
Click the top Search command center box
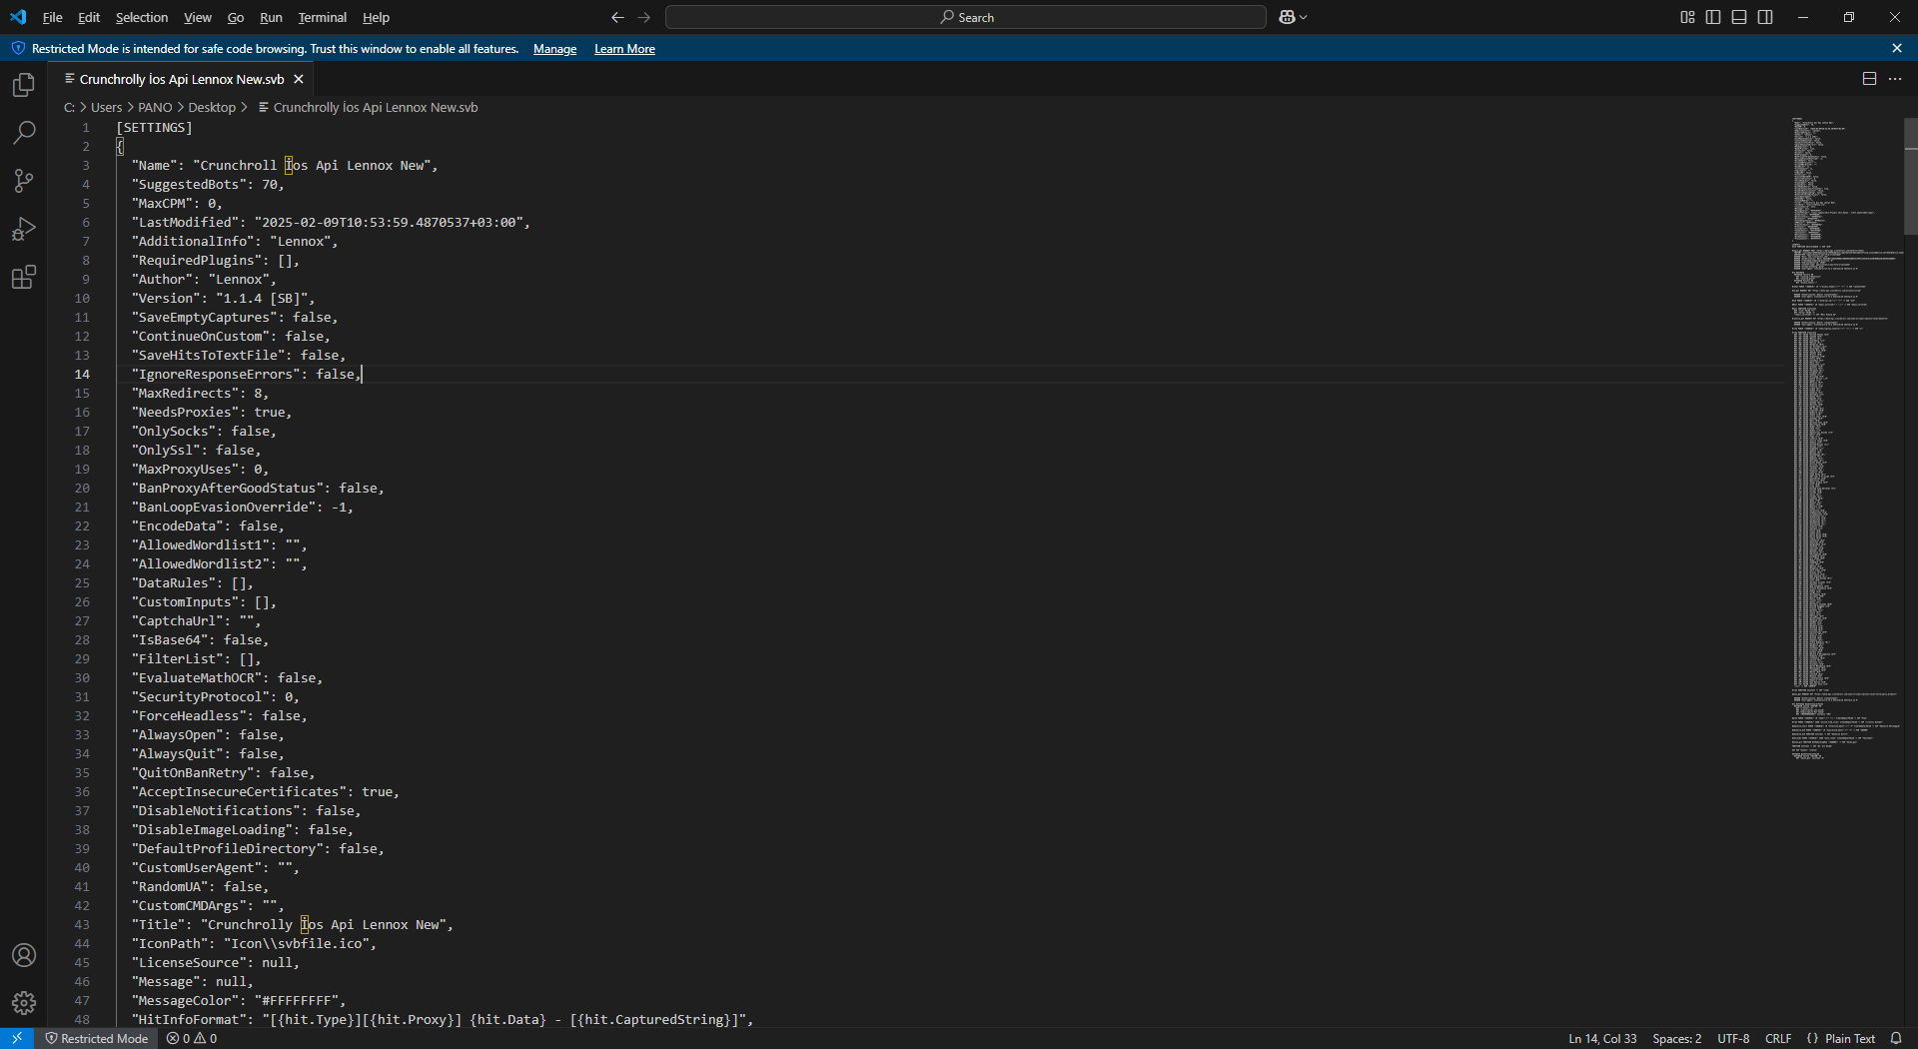966,17
